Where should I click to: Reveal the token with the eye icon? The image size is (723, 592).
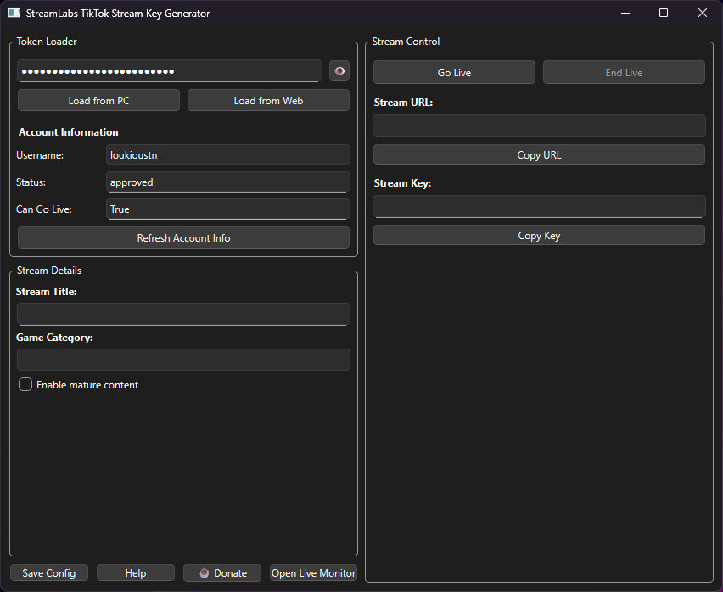(339, 71)
